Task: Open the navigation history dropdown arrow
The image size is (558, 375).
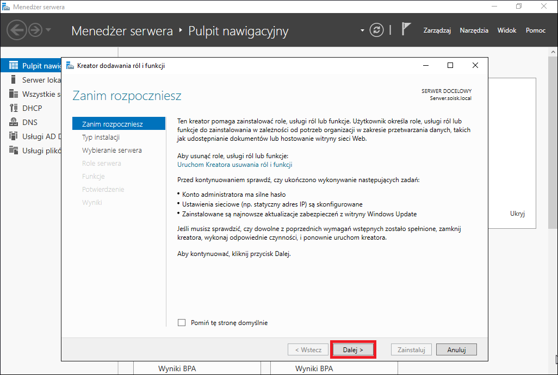Action: tap(48, 30)
